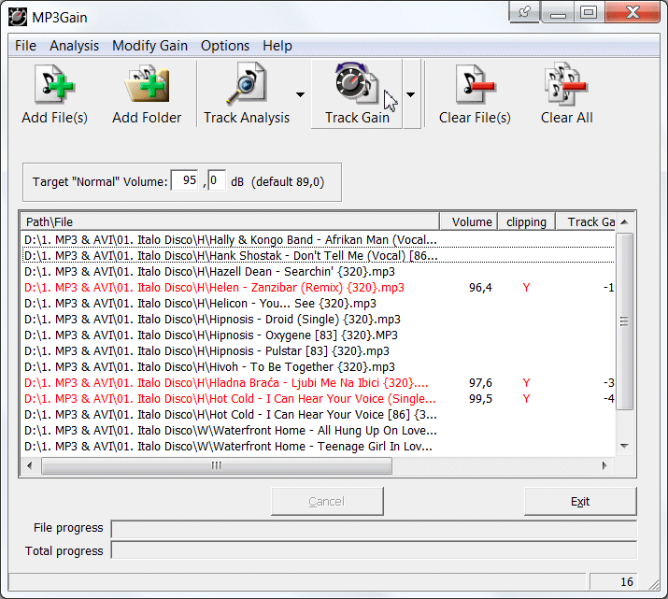Click the vertical scrollbar down arrow
This screenshot has height=599, width=668.
pyautogui.click(x=624, y=446)
